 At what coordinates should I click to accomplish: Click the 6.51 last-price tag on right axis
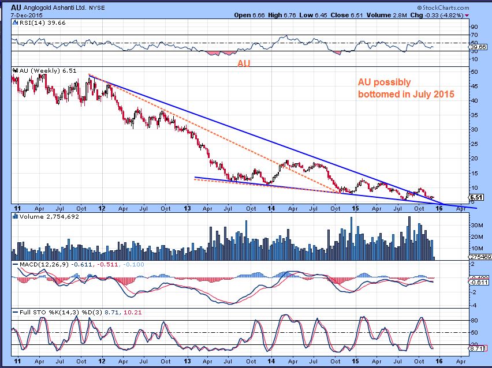(476, 197)
